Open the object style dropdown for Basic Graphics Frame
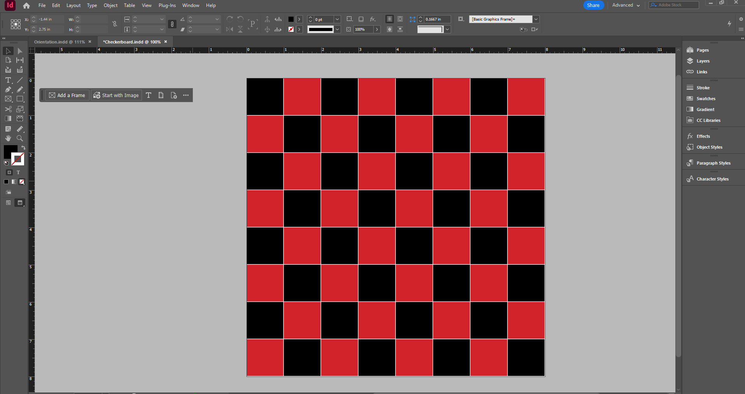 (x=536, y=19)
